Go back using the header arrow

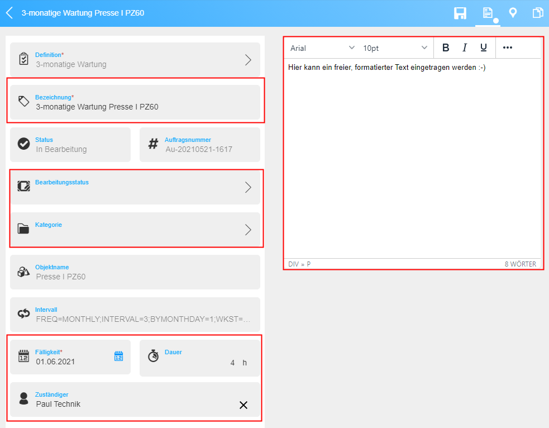[9, 13]
